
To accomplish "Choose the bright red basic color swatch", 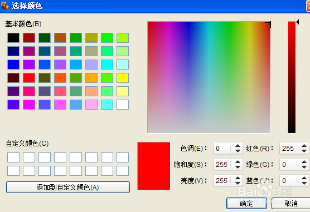I will click(29, 78).
